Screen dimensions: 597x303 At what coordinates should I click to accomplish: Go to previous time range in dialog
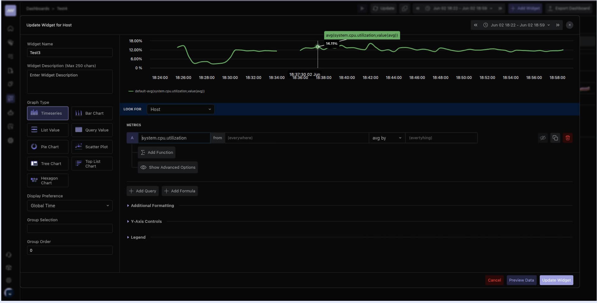(x=476, y=25)
